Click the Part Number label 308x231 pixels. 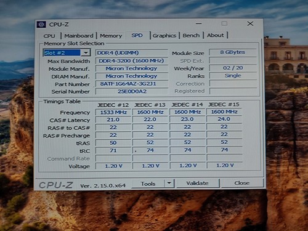(72, 84)
